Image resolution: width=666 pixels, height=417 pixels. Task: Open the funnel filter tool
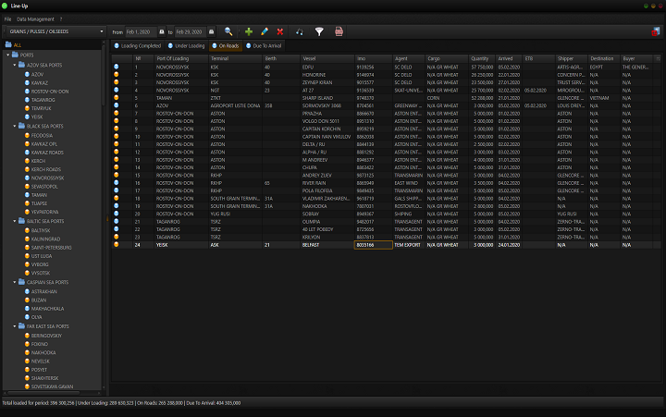(x=319, y=31)
